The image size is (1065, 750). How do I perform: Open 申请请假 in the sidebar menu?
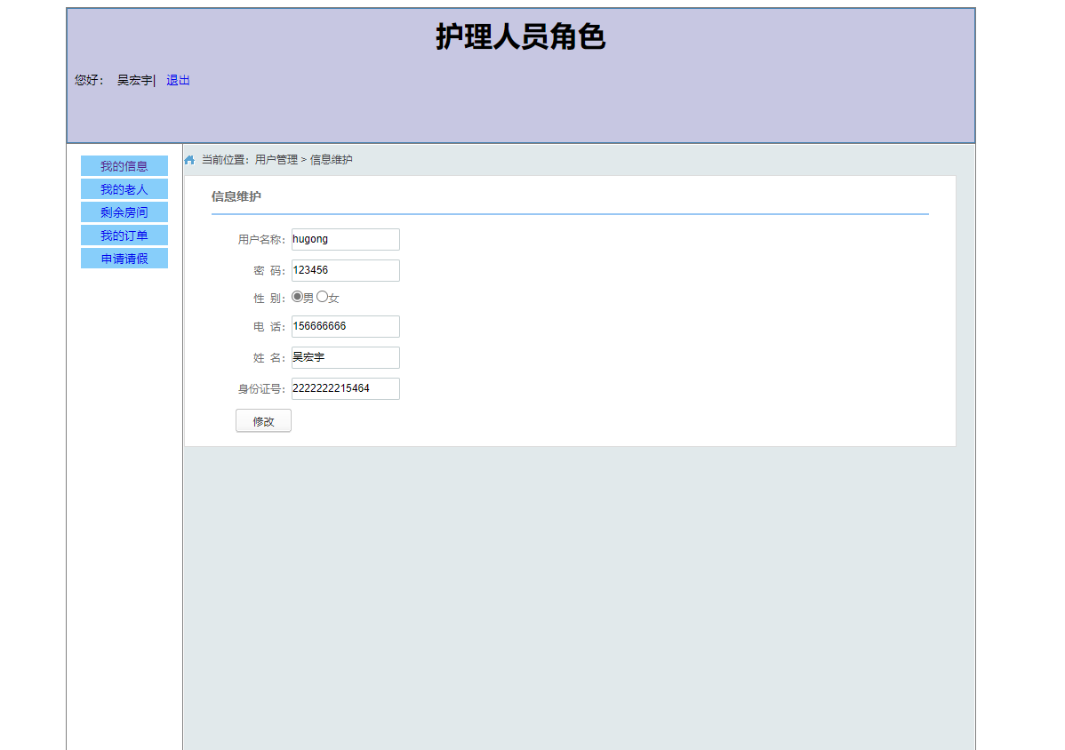pyautogui.click(x=124, y=258)
